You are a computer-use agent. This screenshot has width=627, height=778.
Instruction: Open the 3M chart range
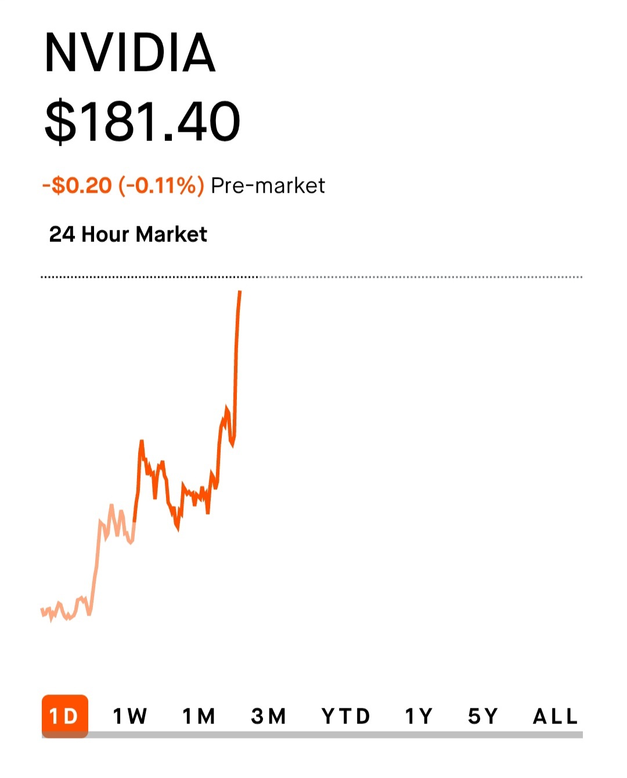(268, 717)
